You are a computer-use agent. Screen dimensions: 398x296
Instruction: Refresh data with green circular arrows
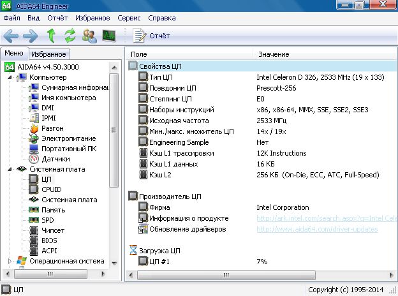[70, 35]
